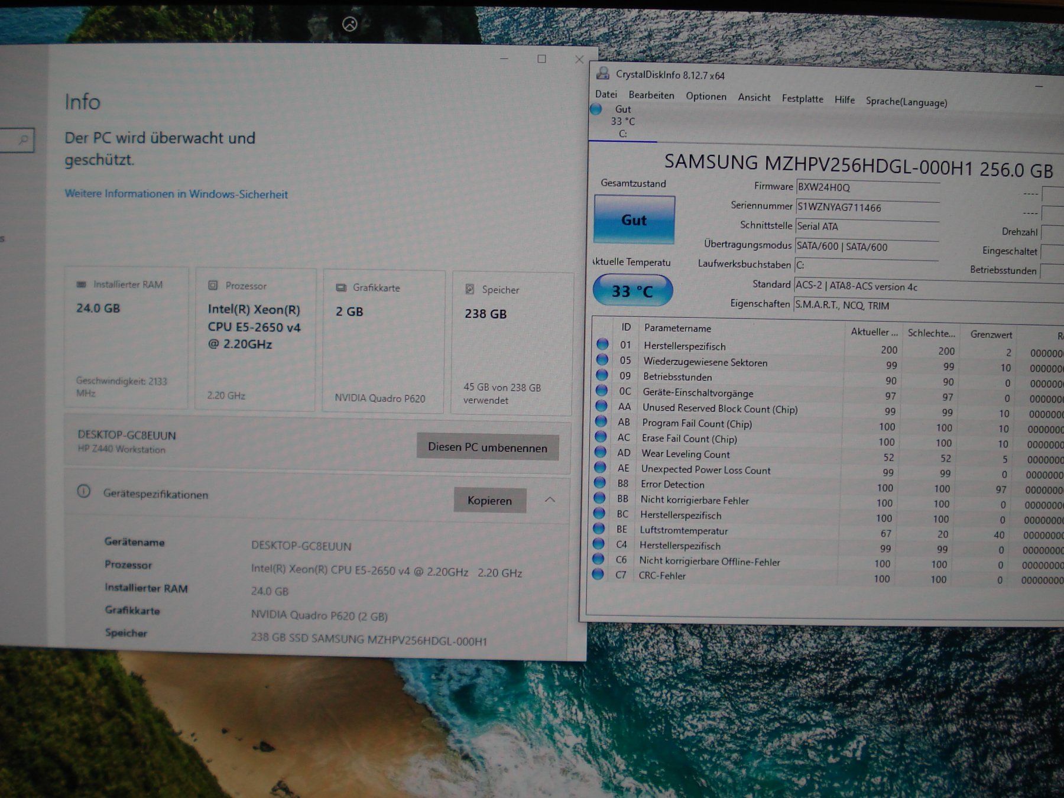Select the 'Wear Leveling Count' parameter text
The width and height of the screenshot is (1064, 798).
686,454
